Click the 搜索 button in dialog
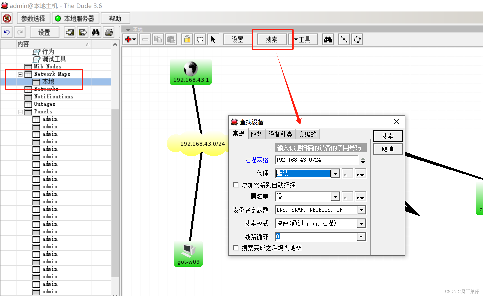 388,136
